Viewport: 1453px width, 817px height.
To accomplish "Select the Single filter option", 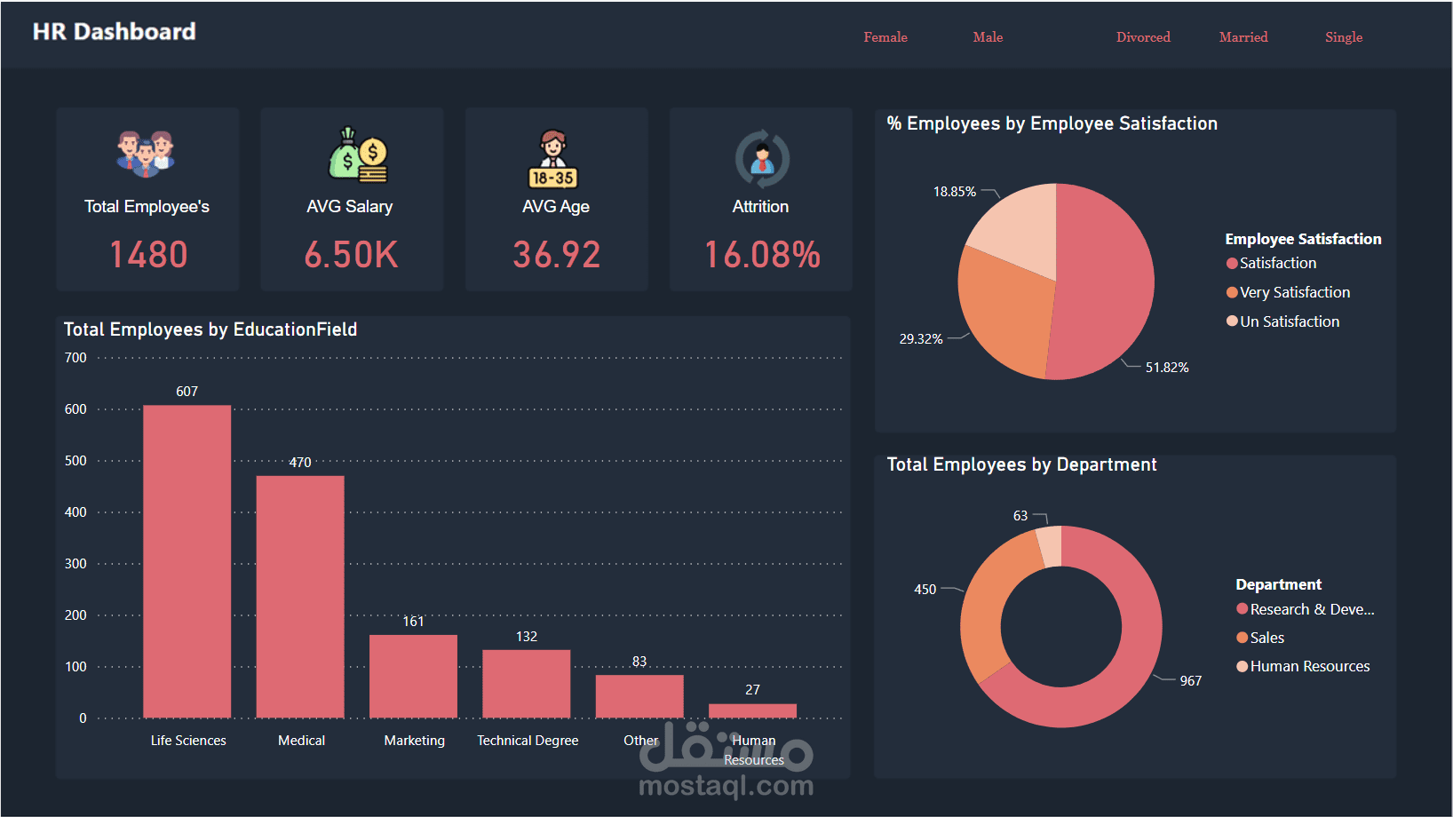I will [1343, 37].
